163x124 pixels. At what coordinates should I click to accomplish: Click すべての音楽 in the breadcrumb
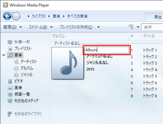[x=77, y=16]
